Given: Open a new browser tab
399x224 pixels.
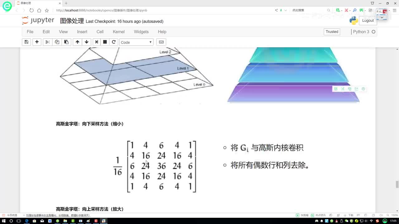Looking at the screenshot, I should tap(66, 3).
